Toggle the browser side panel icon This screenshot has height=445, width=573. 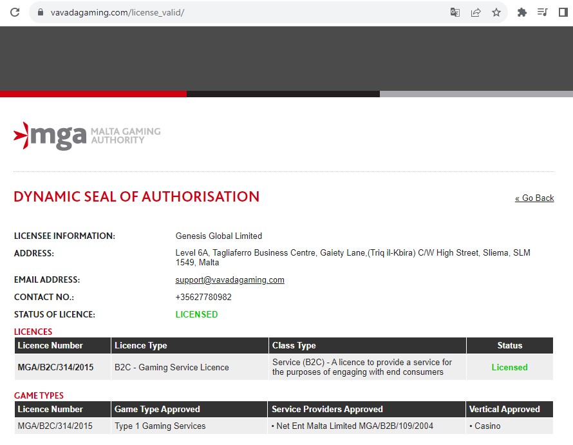click(563, 12)
